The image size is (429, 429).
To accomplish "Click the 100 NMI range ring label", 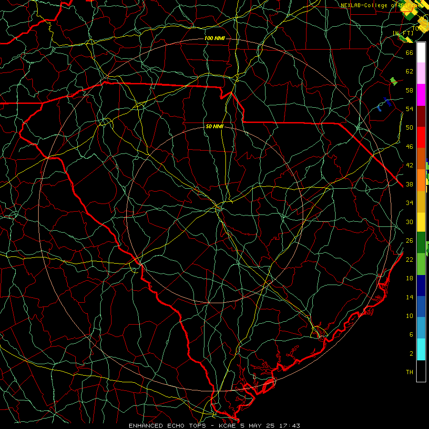I will pyautogui.click(x=214, y=38).
